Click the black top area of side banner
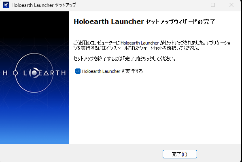This screenshot has width=242, height=162. tap(34, 23)
